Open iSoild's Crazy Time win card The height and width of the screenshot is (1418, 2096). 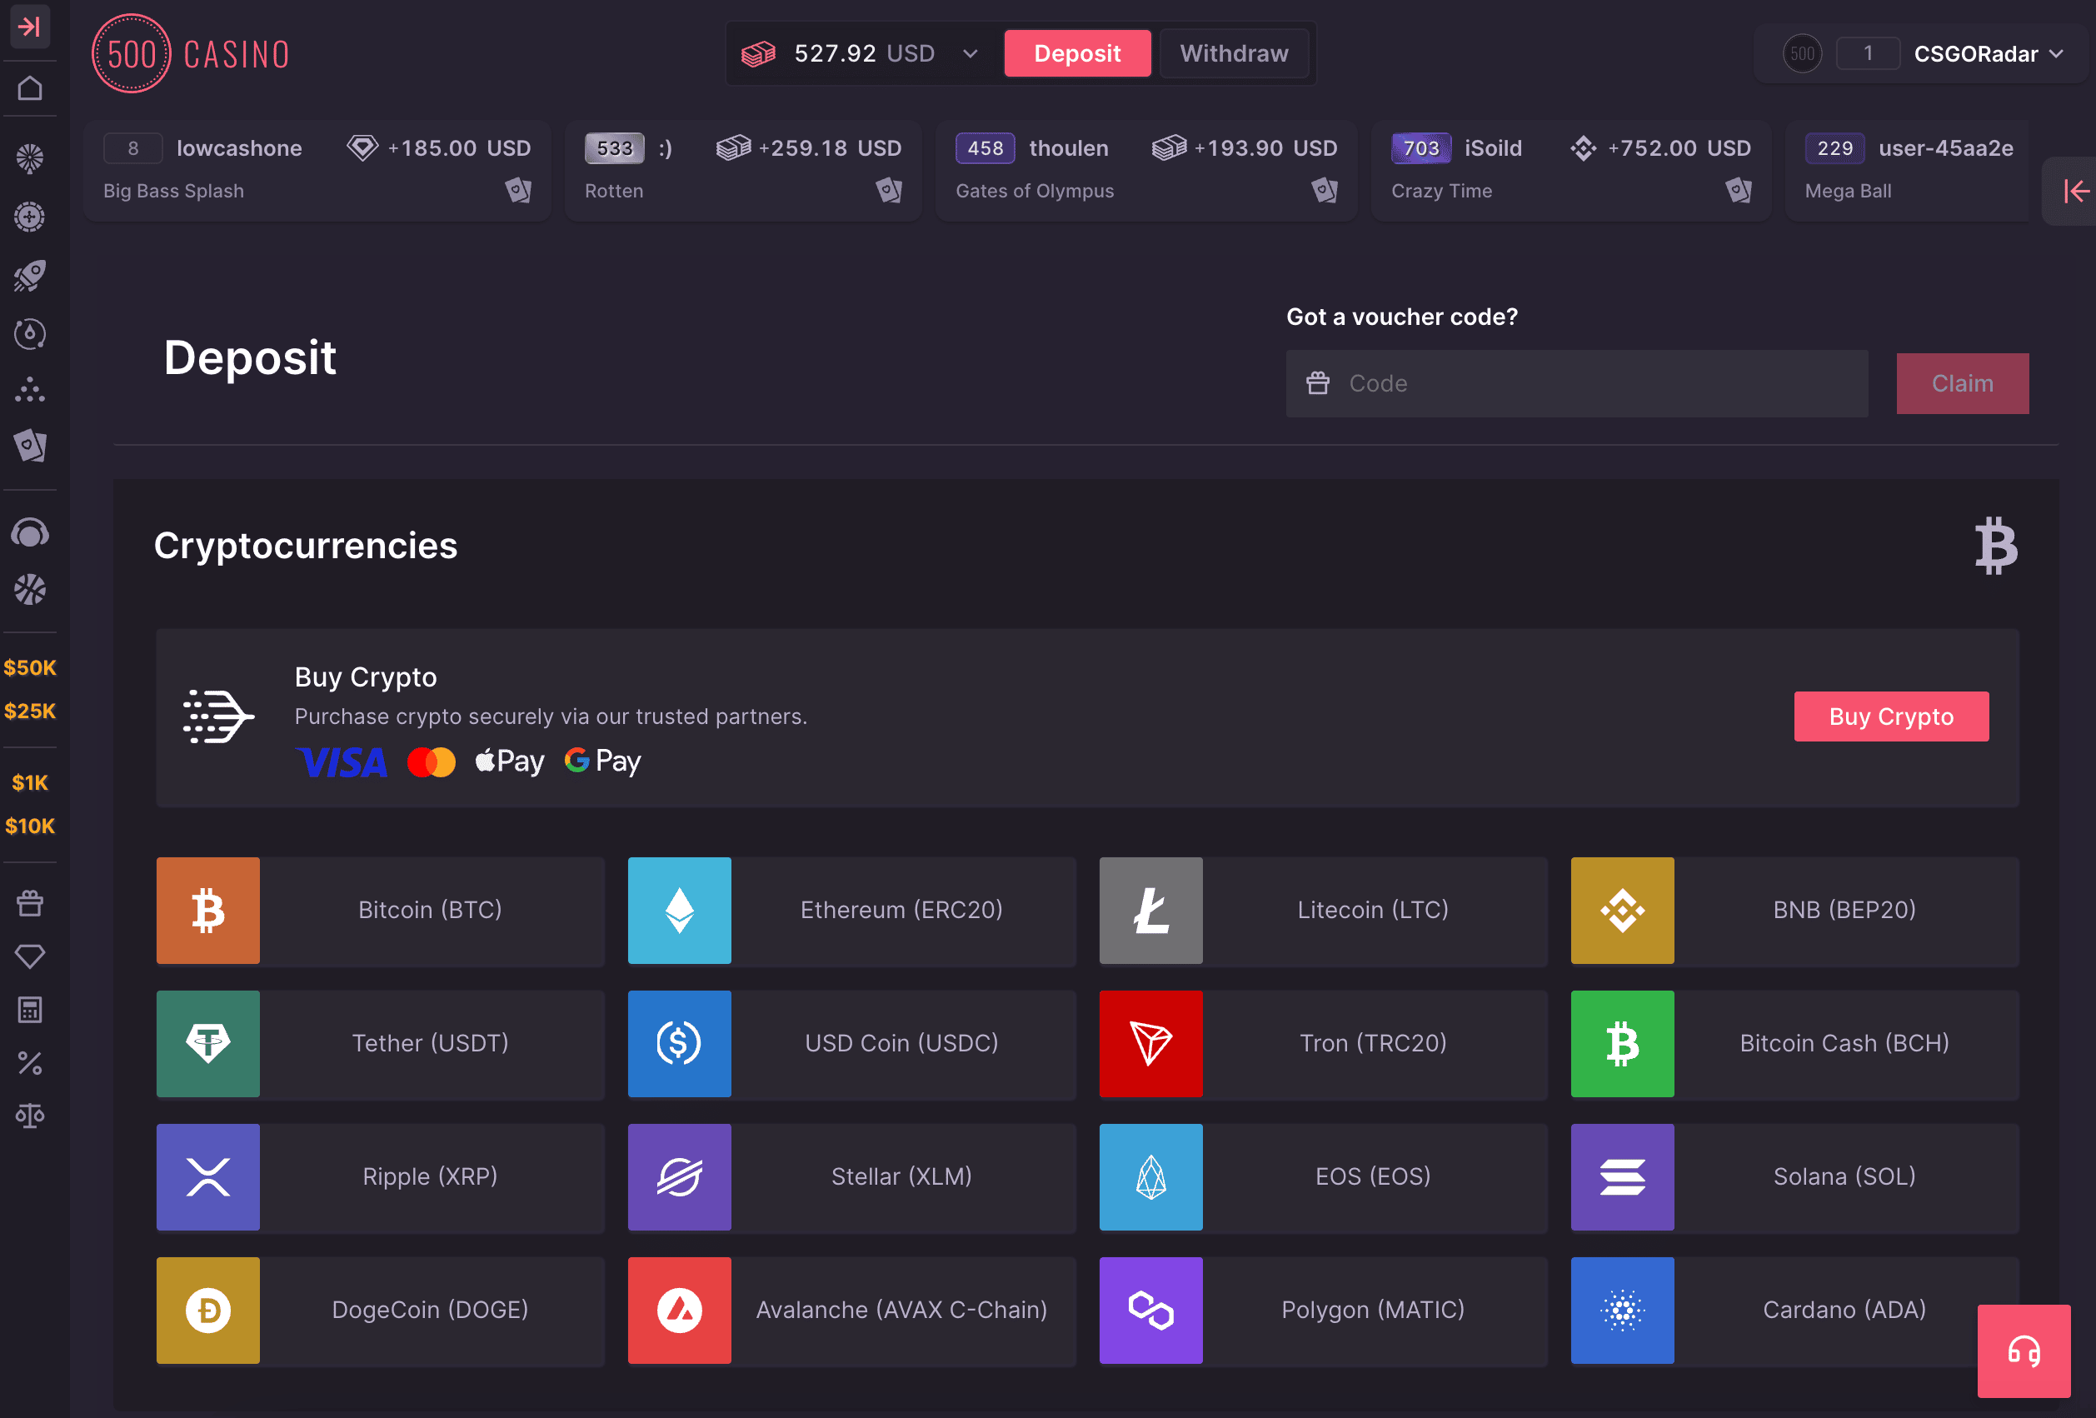point(1571,170)
